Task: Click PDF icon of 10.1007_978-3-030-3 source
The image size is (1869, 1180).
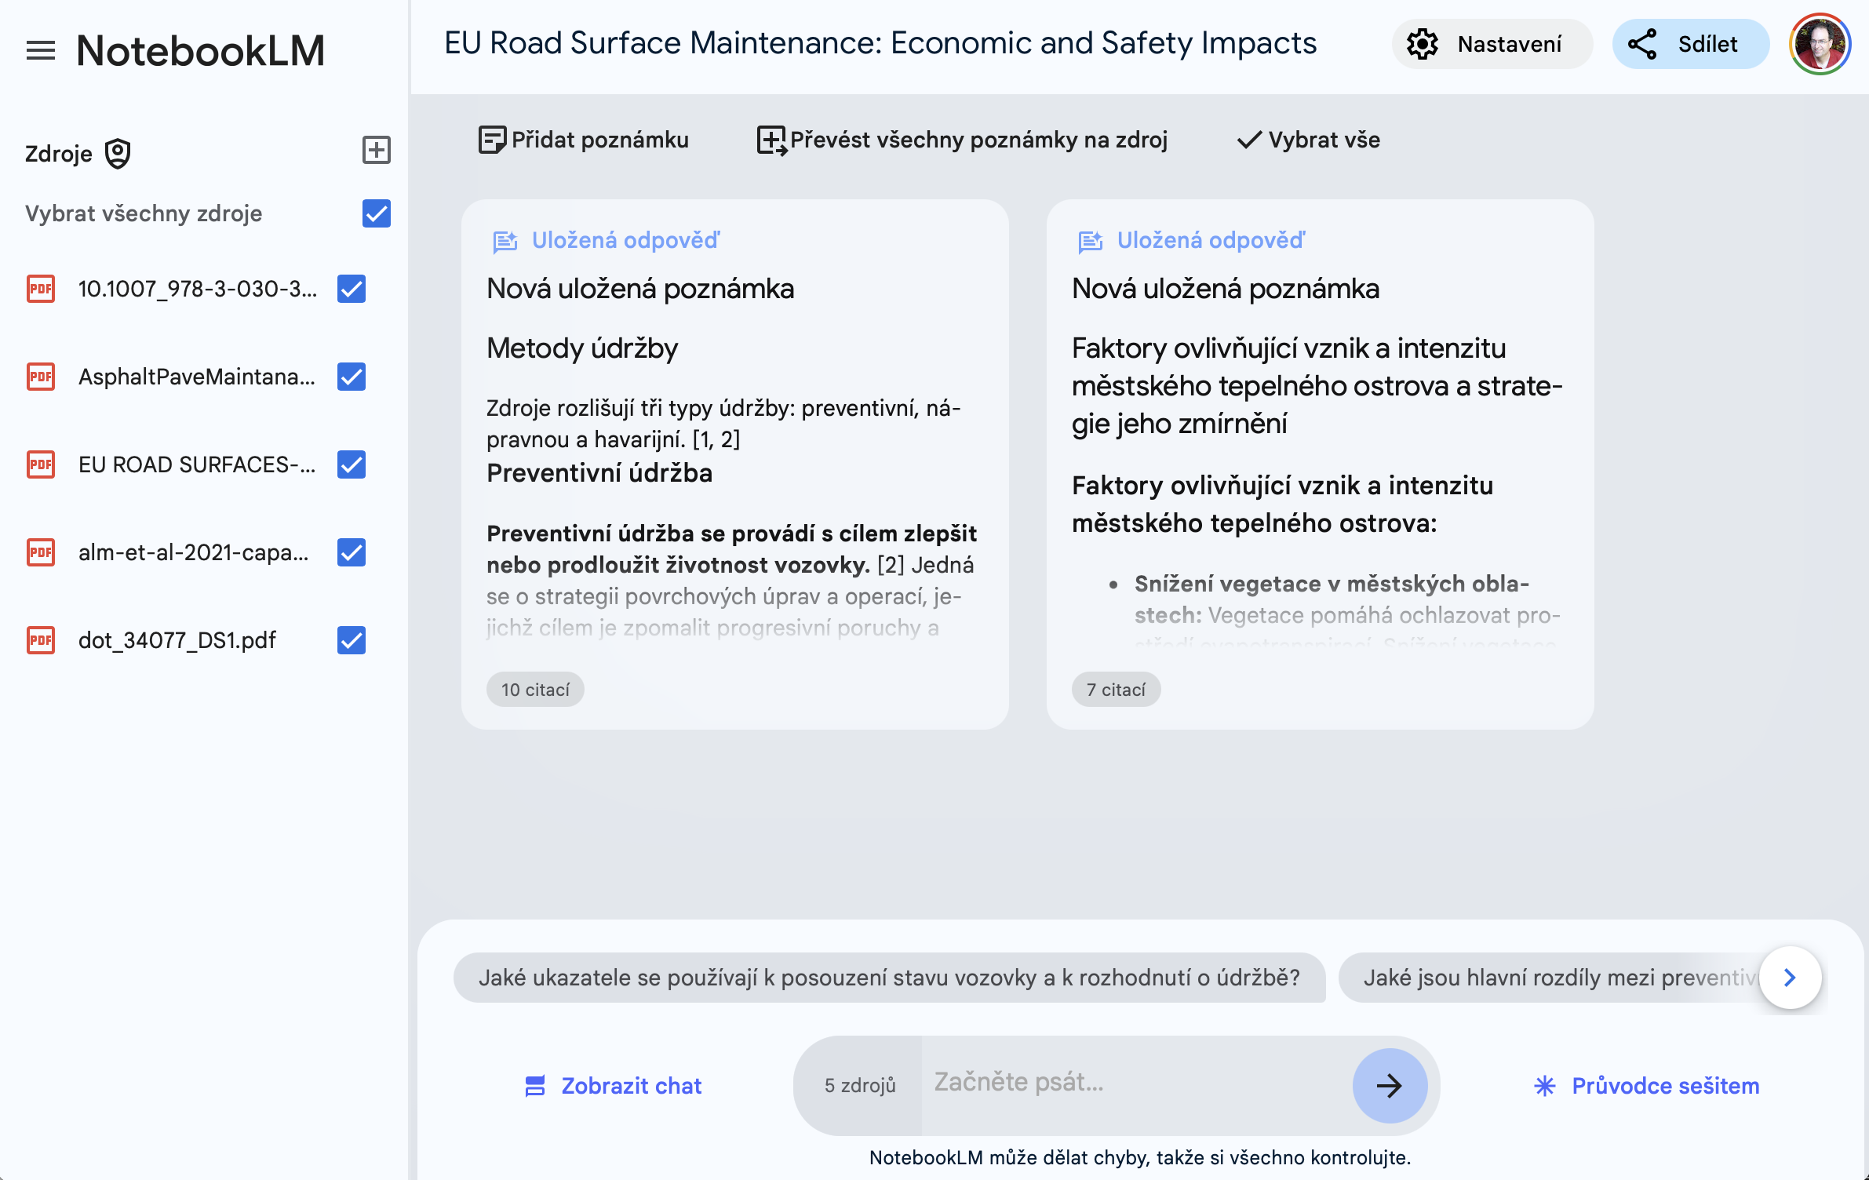Action: click(x=41, y=289)
